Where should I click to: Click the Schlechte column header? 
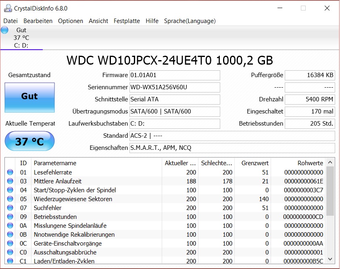tap(216, 163)
